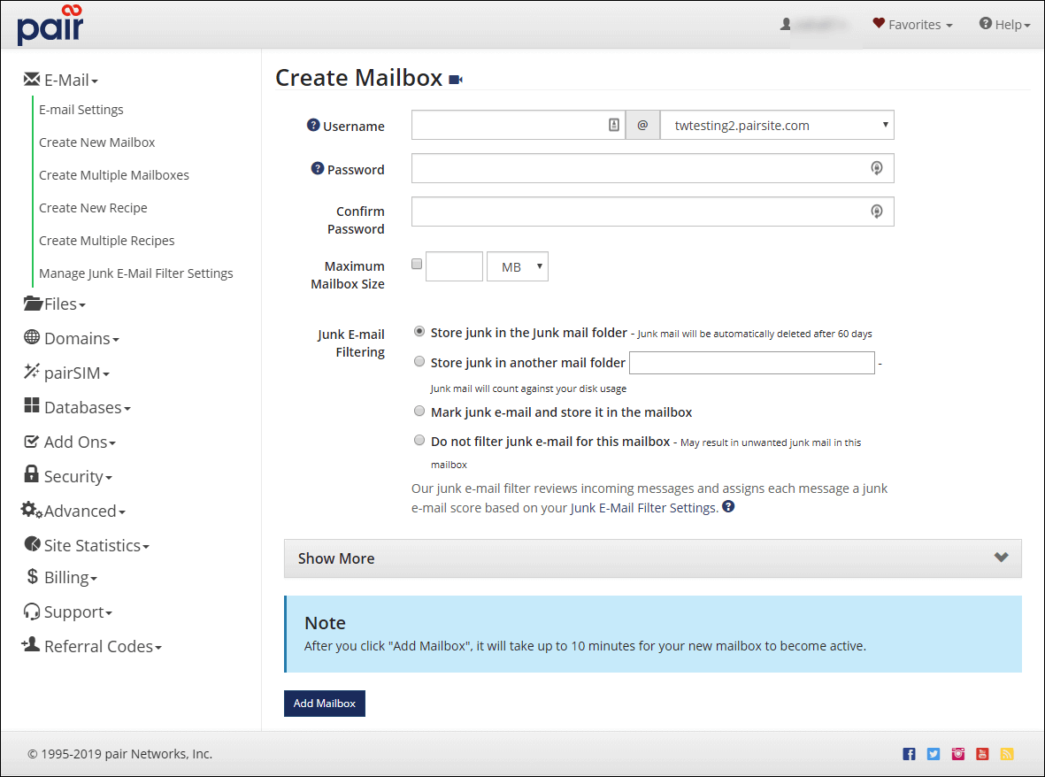The image size is (1045, 777).
Task: Click the pairSIM wand icon
Action: pyautogui.click(x=31, y=371)
